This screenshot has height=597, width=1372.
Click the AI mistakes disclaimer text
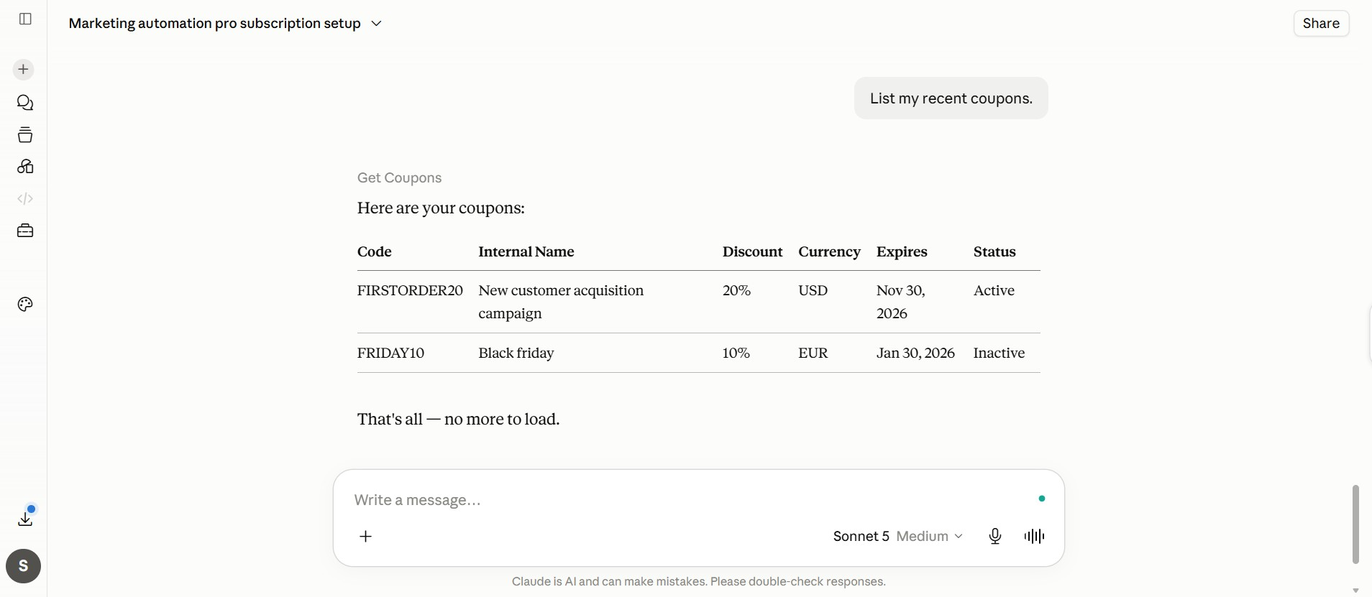pos(699,581)
